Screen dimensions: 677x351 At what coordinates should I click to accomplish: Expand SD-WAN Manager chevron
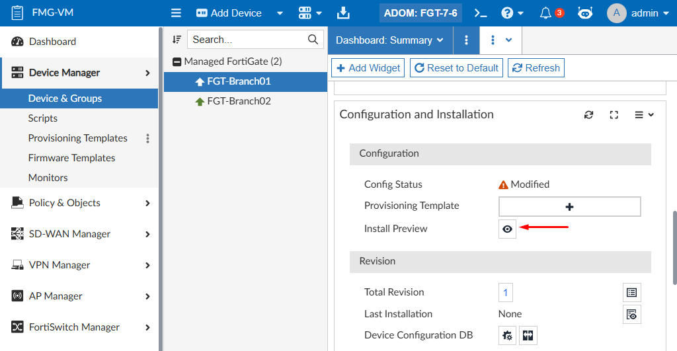pos(147,235)
